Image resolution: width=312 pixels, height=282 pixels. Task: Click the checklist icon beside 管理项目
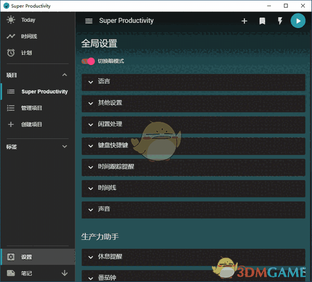coord(11,108)
